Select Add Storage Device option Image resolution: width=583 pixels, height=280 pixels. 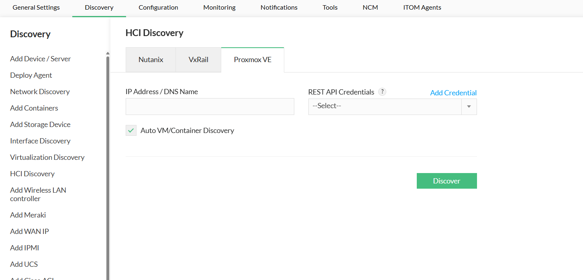(x=40, y=125)
